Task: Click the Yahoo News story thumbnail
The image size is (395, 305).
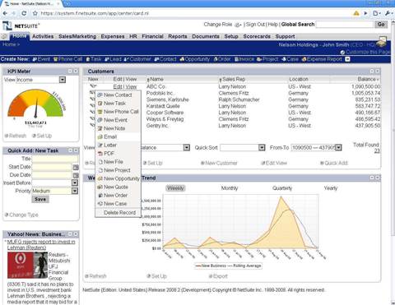Action: pyautogui.click(x=27, y=266)
